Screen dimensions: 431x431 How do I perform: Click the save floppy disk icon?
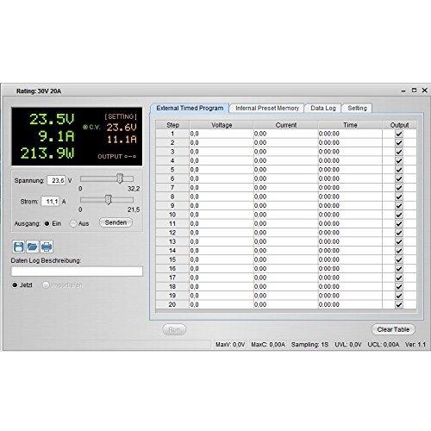(x=19, y=247)
